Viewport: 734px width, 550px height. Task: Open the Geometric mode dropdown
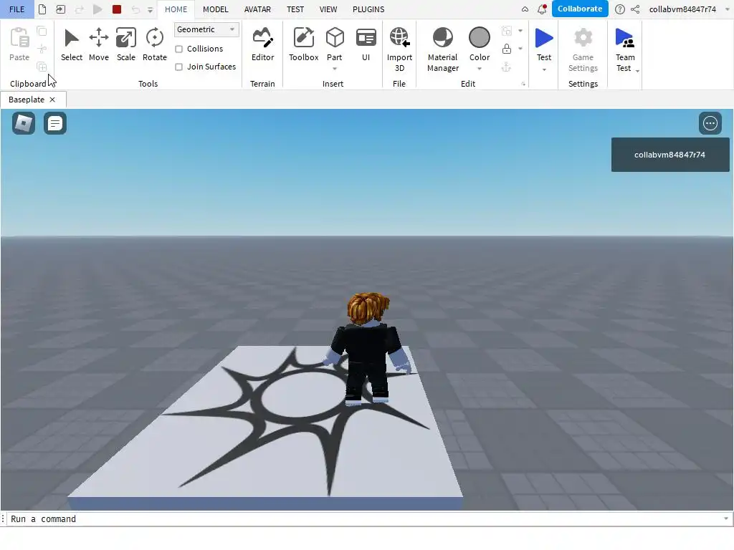(206, 29)
